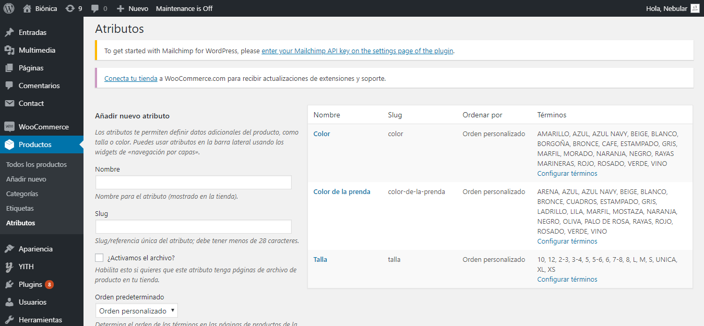Click the home icon beside Biónica
Screen dimensions: 704x326
click(27, 8)
